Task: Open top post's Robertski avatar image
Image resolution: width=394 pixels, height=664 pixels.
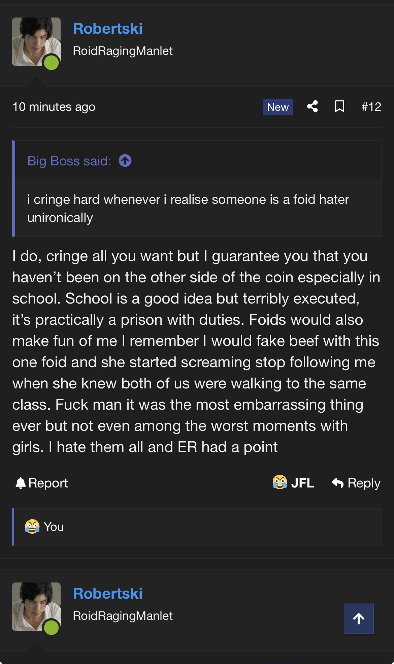Action: pyautogui.click(x=36, y=42)
